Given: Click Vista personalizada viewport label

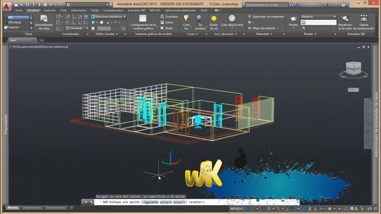Looking at the screenshot, I should pos(27,46).
